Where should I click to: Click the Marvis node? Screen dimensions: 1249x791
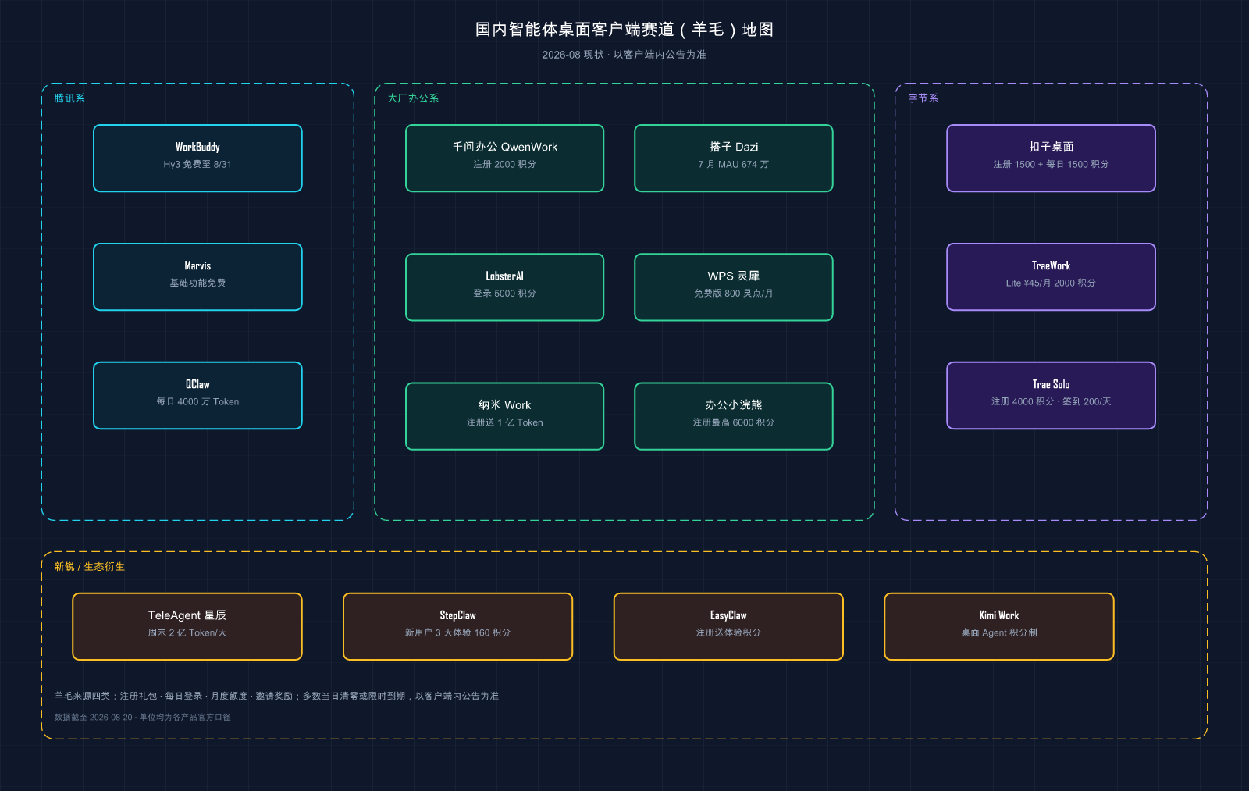coord(197,276)
